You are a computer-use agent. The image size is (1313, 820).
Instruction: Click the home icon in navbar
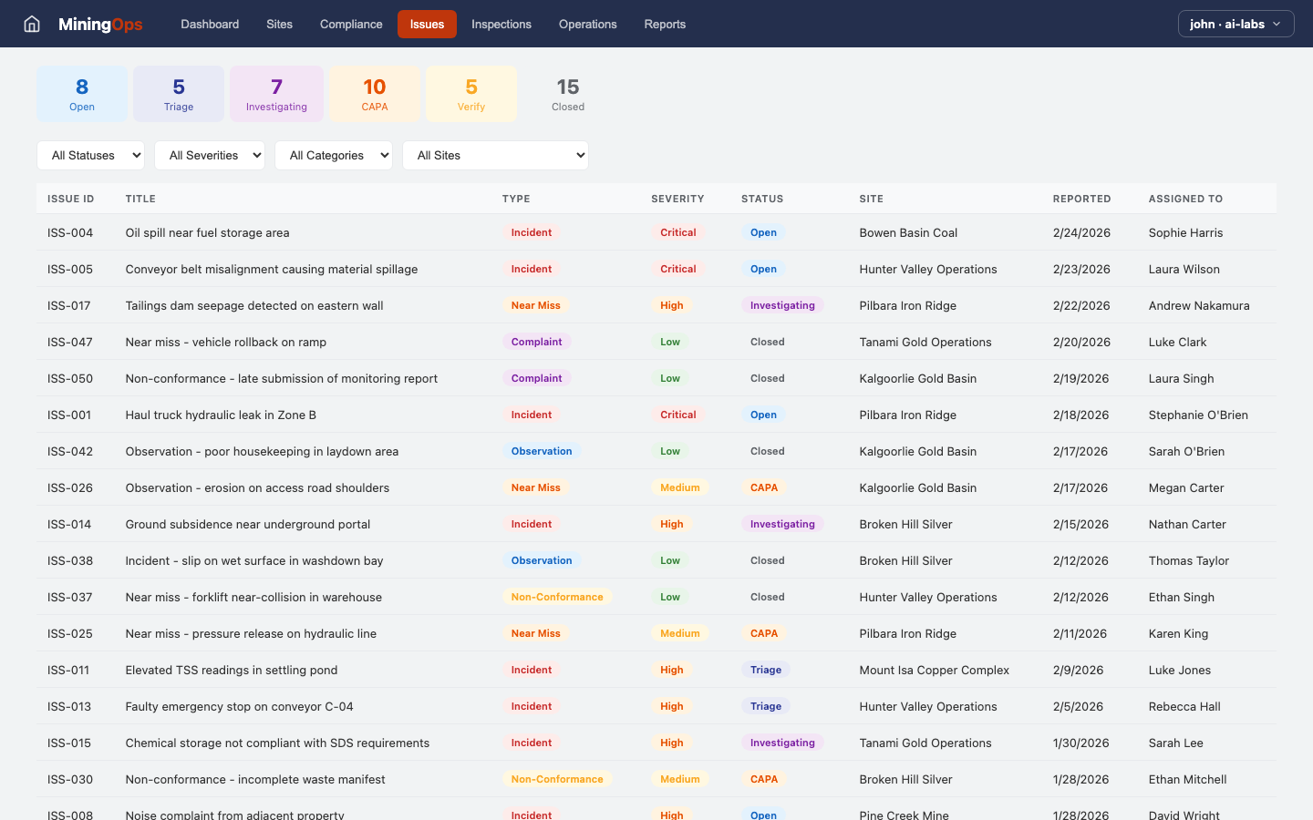click(32, 24)
